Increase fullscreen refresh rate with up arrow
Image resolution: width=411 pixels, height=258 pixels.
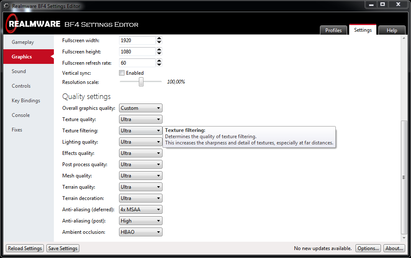click(x=159, y=61)
